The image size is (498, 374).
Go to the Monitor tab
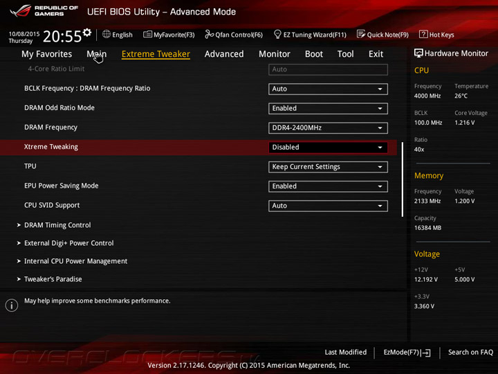click(275, 54)
